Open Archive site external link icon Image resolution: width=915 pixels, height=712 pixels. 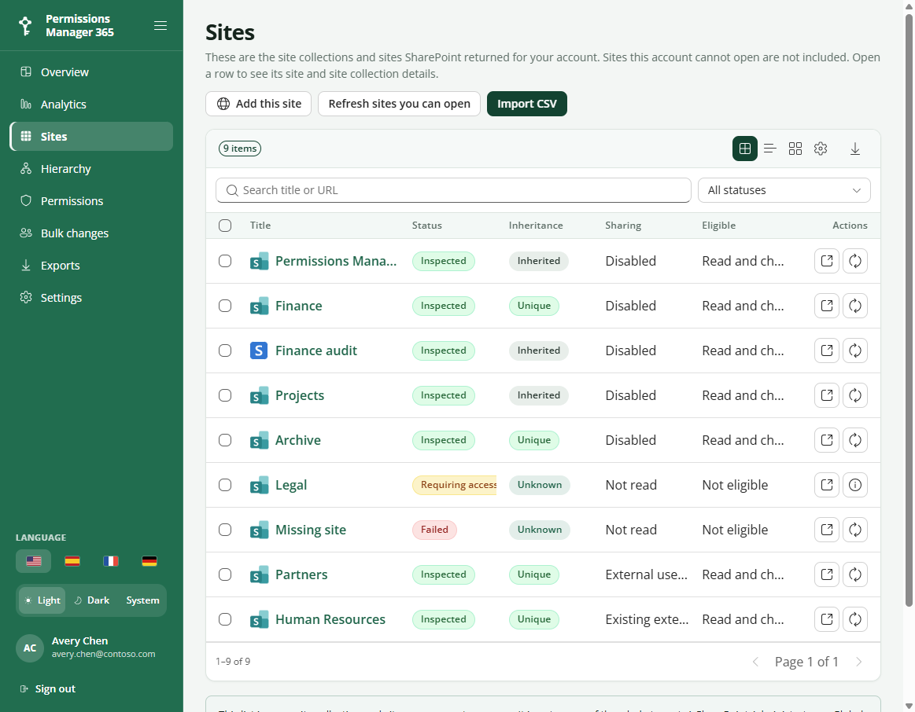826,441
